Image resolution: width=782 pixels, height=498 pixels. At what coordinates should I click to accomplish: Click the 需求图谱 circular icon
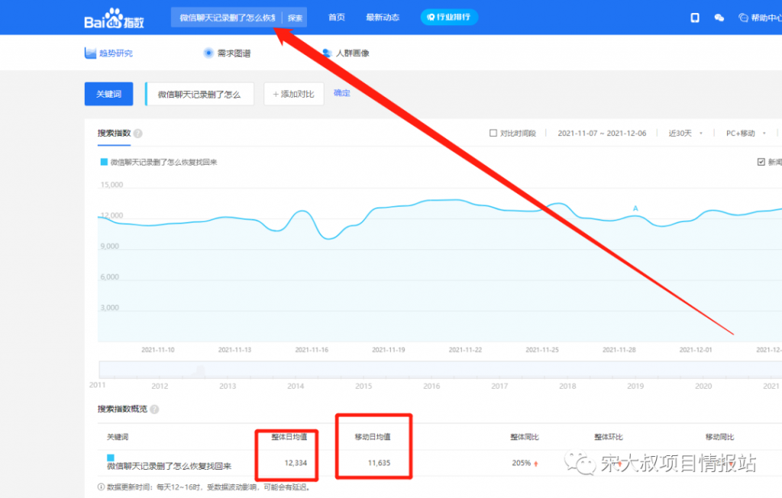208,53
